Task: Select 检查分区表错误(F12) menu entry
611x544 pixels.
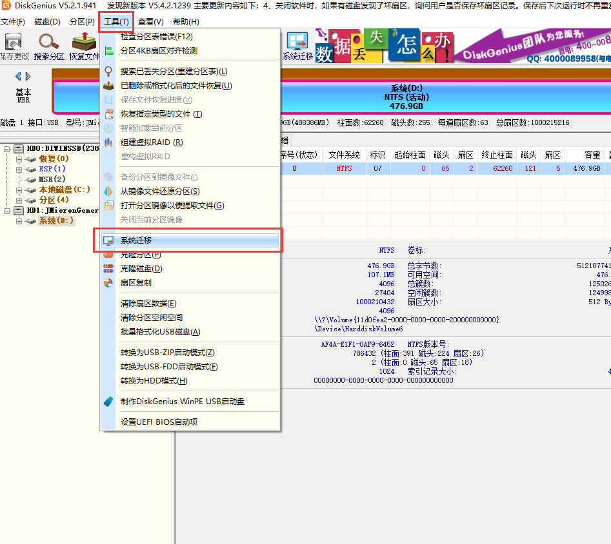Action: pyautogui.click(x=190, y=37)
